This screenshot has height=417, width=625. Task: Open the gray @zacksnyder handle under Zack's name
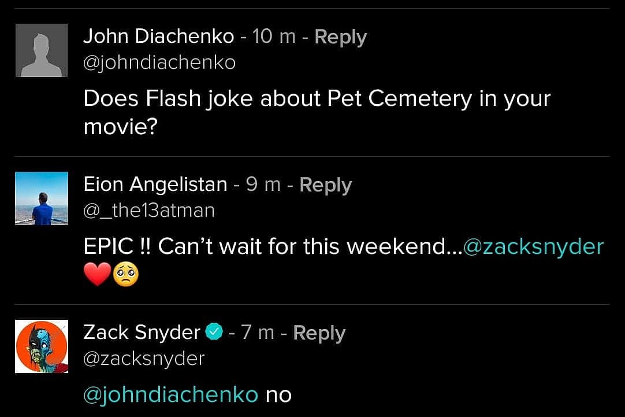144,359
